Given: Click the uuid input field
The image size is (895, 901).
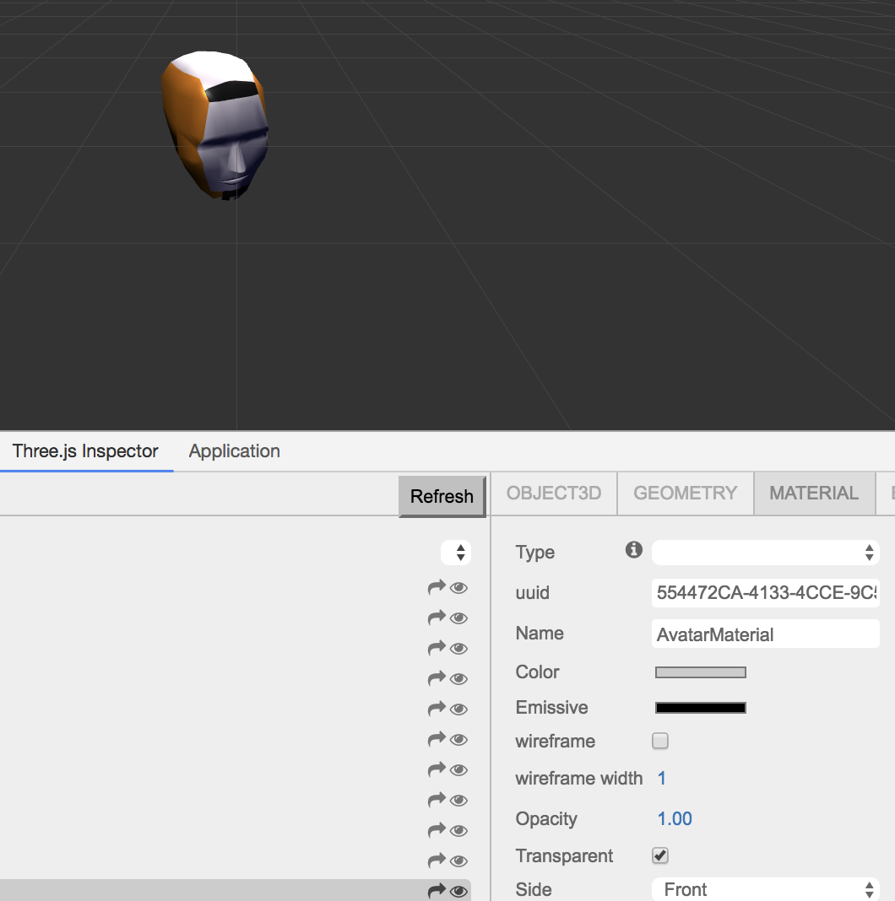Looking at the screenshot, I should tap(765, 592).
